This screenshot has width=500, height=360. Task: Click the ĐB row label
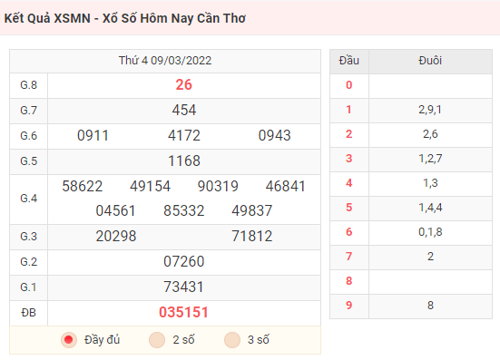coord(28,313)
